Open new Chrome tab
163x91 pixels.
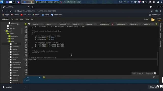[33, 7]
